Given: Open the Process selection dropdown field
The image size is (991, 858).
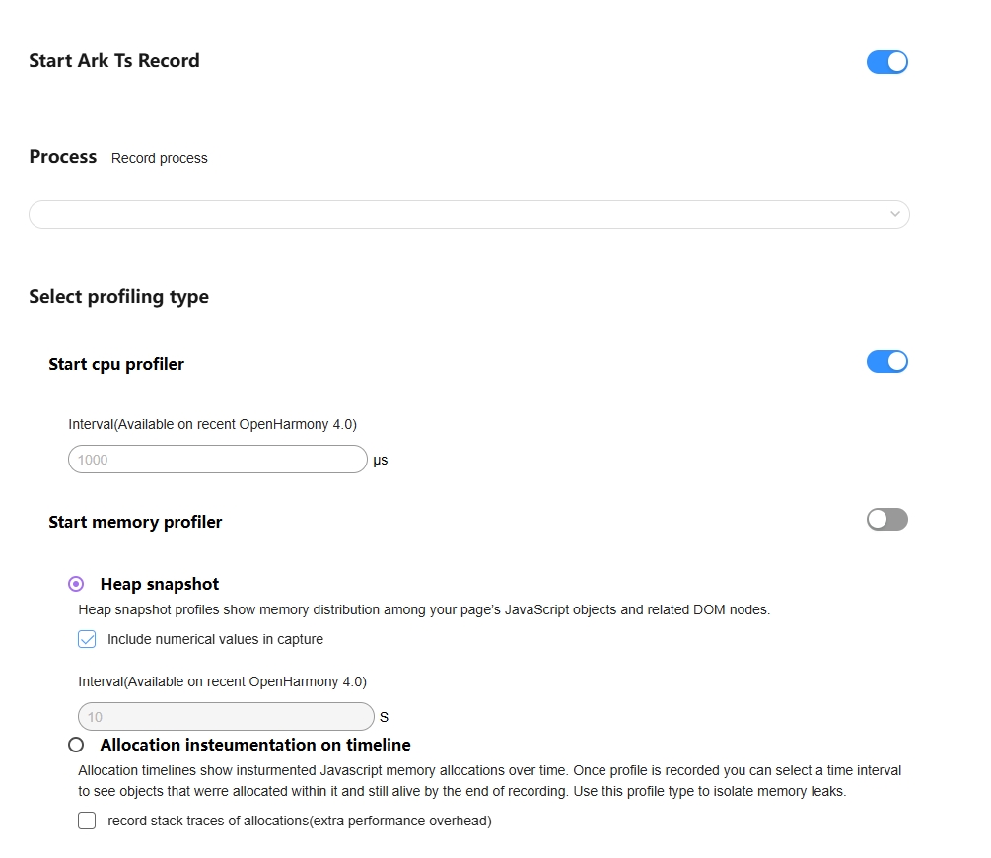Looking at the screenshot, I should click(454, 214).
